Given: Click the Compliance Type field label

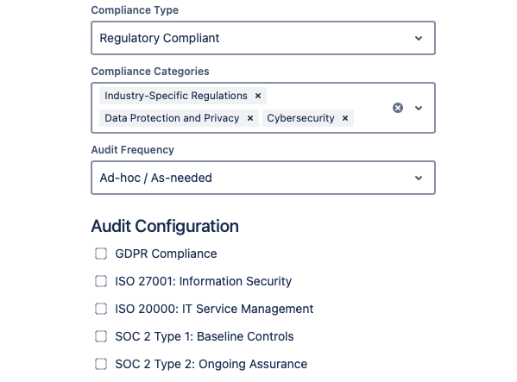Looking at the screenshot, I should pos(135,10).
